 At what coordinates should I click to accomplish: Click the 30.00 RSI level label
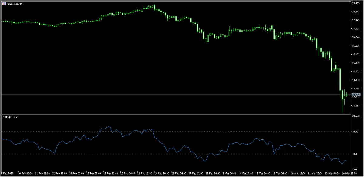[x=356, y=154]
